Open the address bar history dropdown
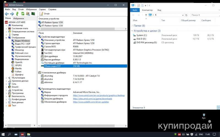The image size is (220, 137). point(182,15)
